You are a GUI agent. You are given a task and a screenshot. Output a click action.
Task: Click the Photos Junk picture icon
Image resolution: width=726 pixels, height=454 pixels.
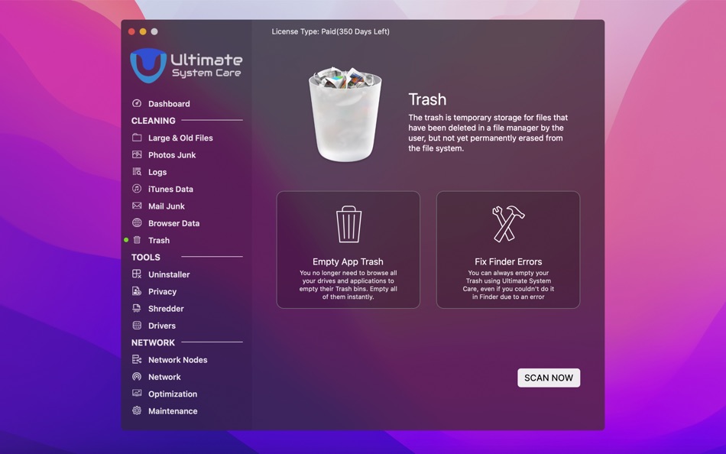click(137, 154)
